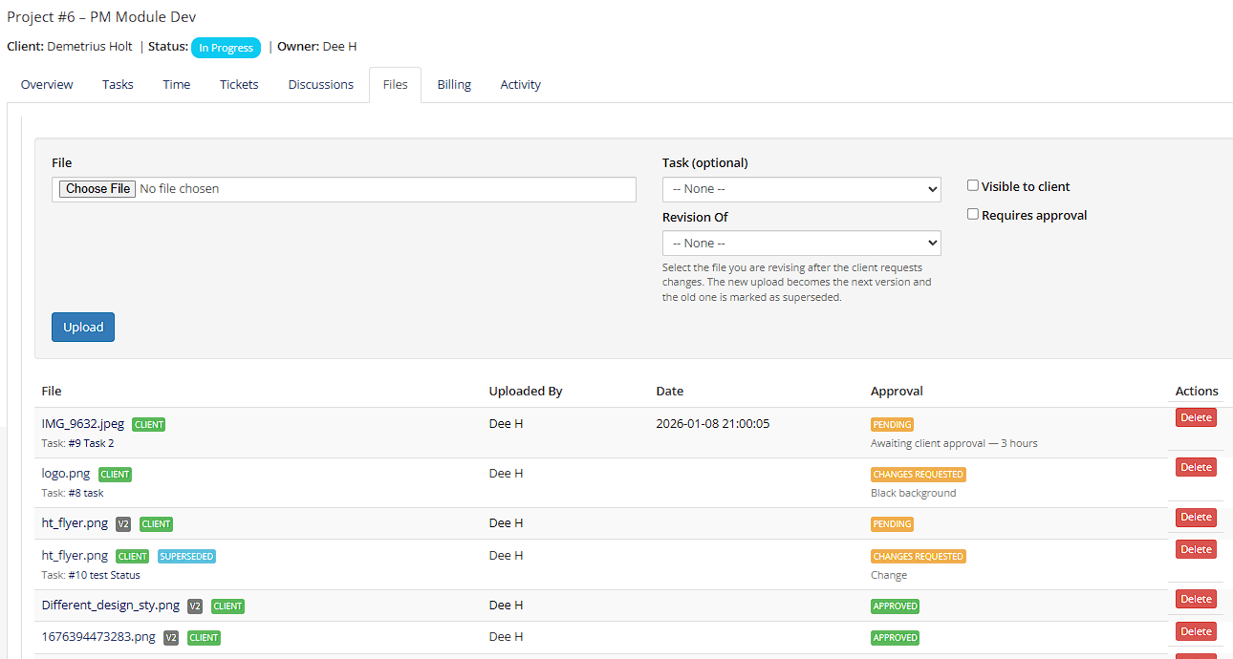Enable the Requires approval checkbox
1233x659 pixels.
point(973,215)
